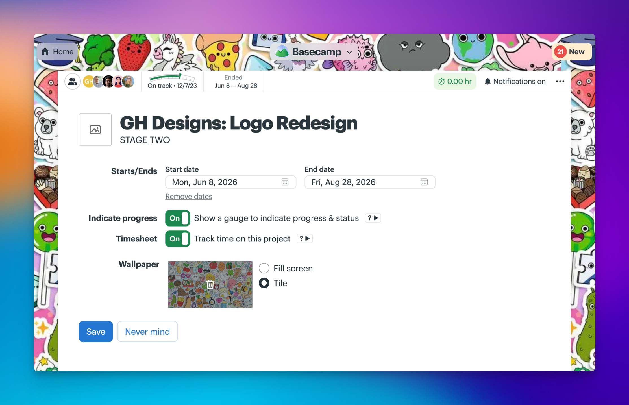The height and width of the screenshot is (405, 629).
Task: Toggle Indicate progress switch
Action: 177,218
